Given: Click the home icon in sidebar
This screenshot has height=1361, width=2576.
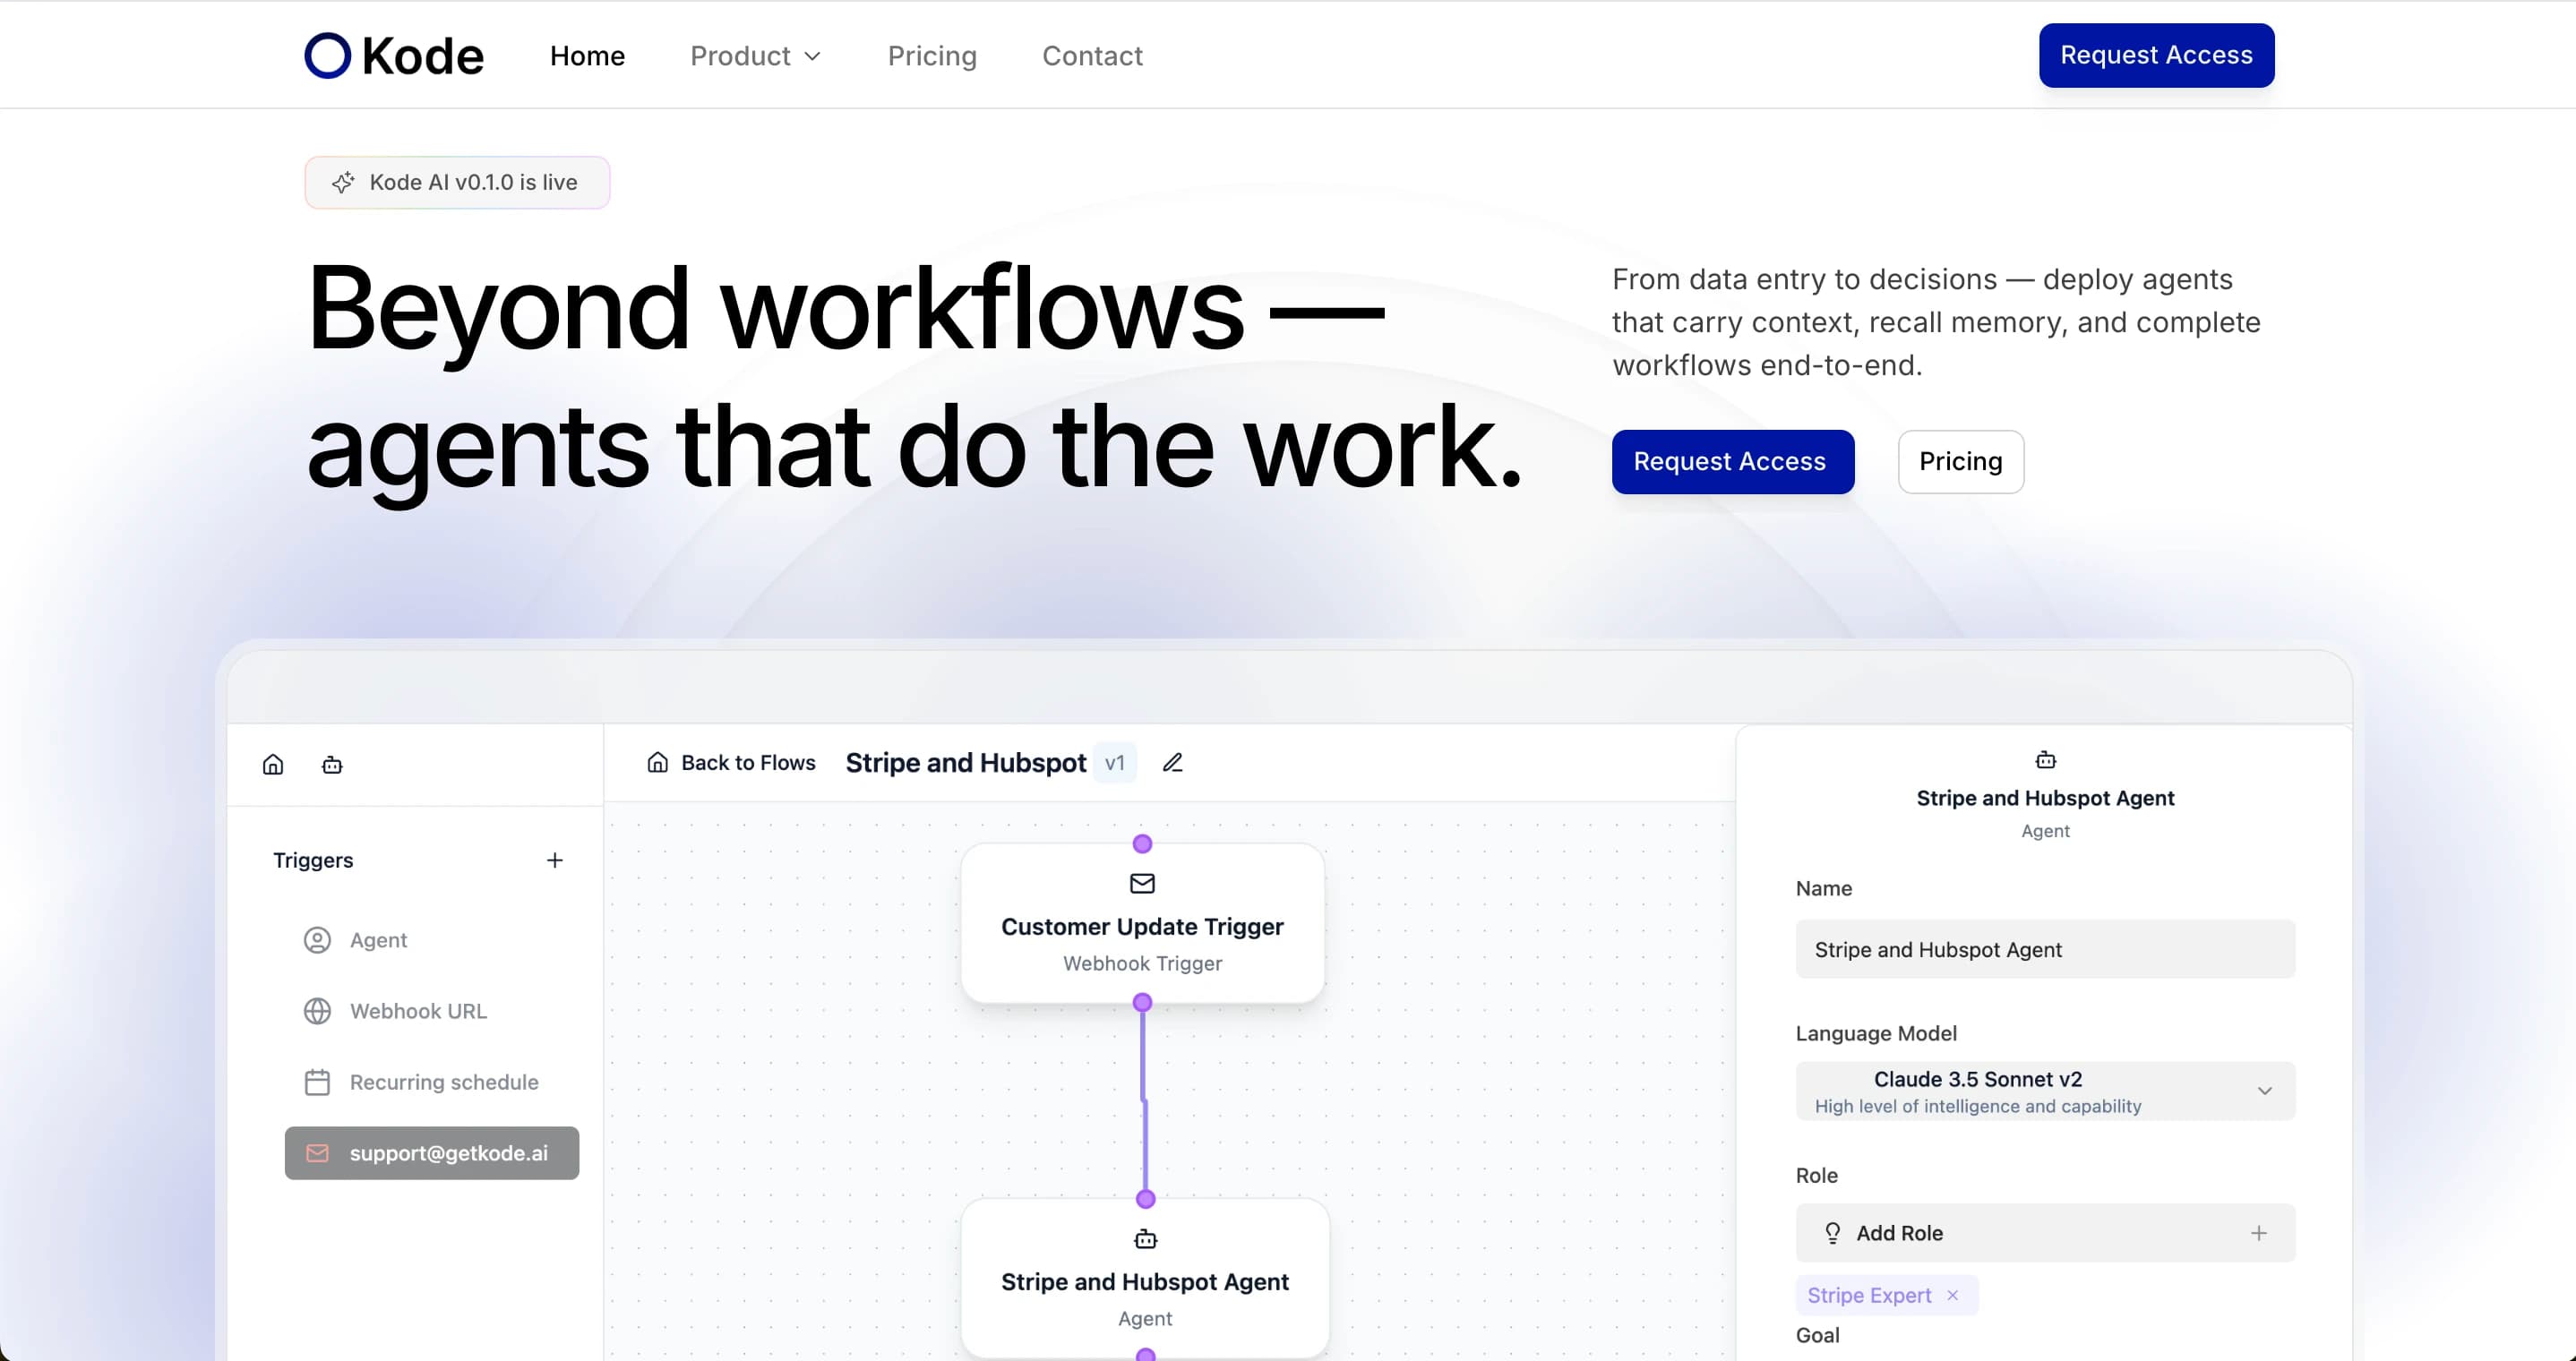Looking at the screenshot, I should [273, 765].
